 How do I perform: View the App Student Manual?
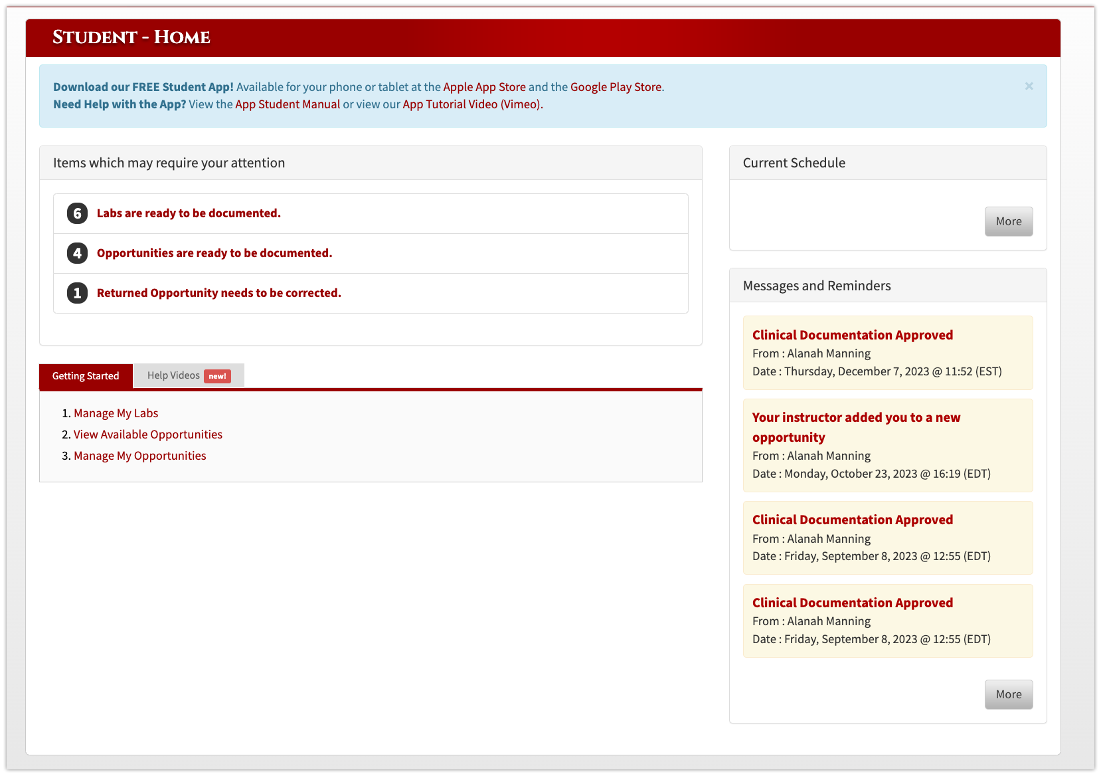[x=288, y=104]
